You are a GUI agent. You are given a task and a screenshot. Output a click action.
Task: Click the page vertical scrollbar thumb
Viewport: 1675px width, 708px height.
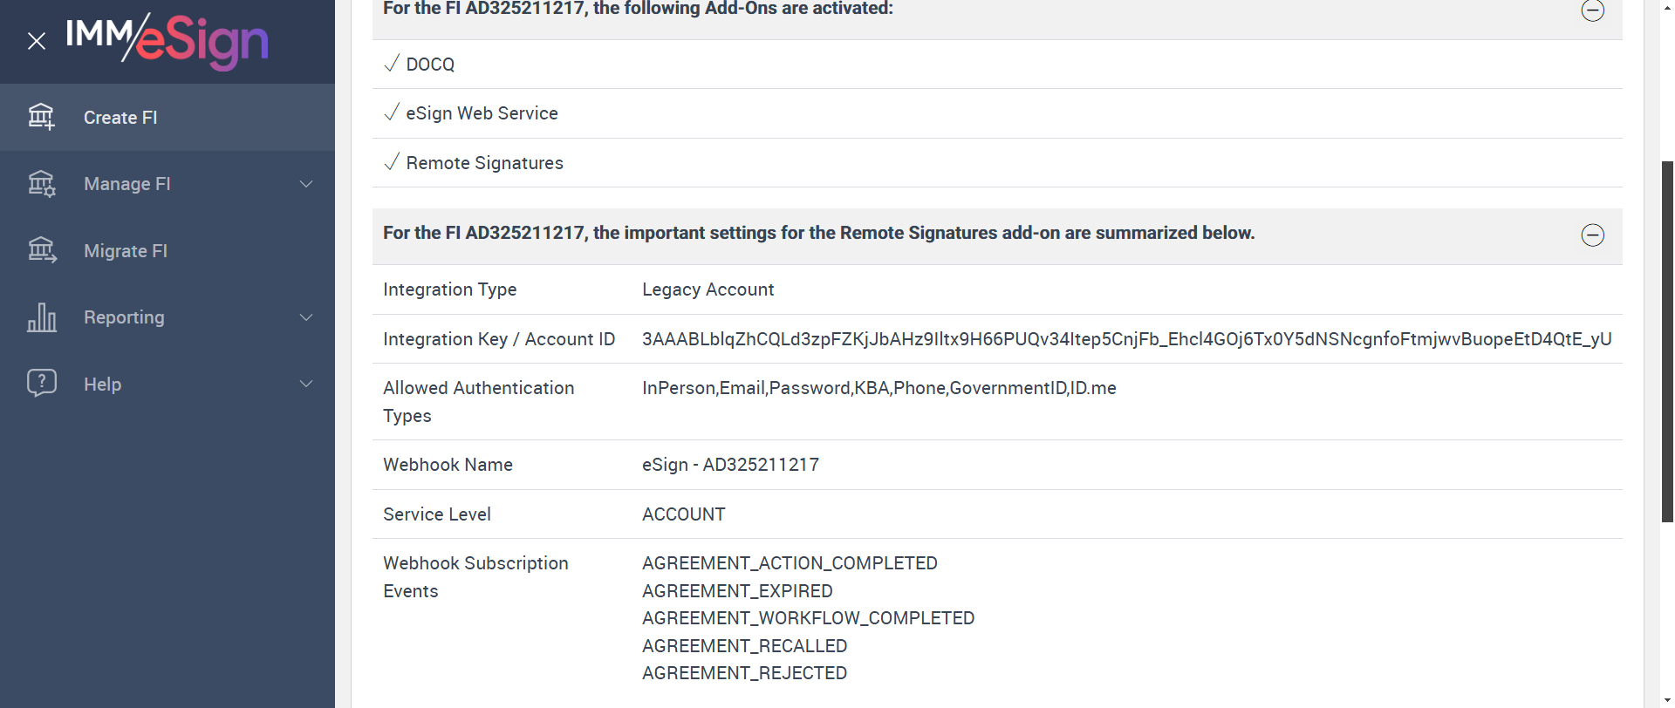(1667, 340)
